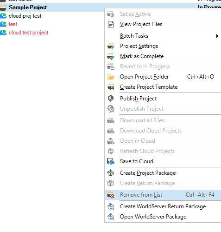Click the Download Cloud Projects icon

[111, 131]
